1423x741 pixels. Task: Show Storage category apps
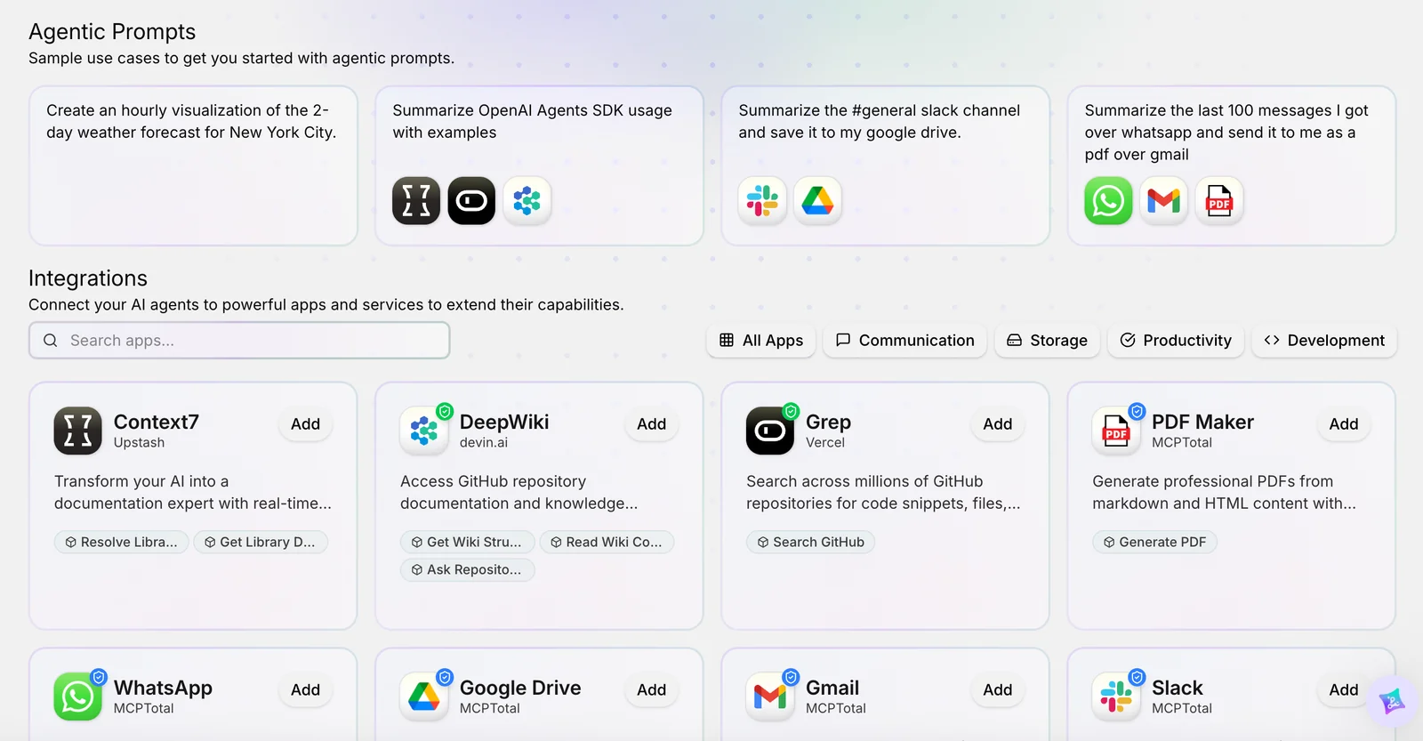click(1047, 341)
